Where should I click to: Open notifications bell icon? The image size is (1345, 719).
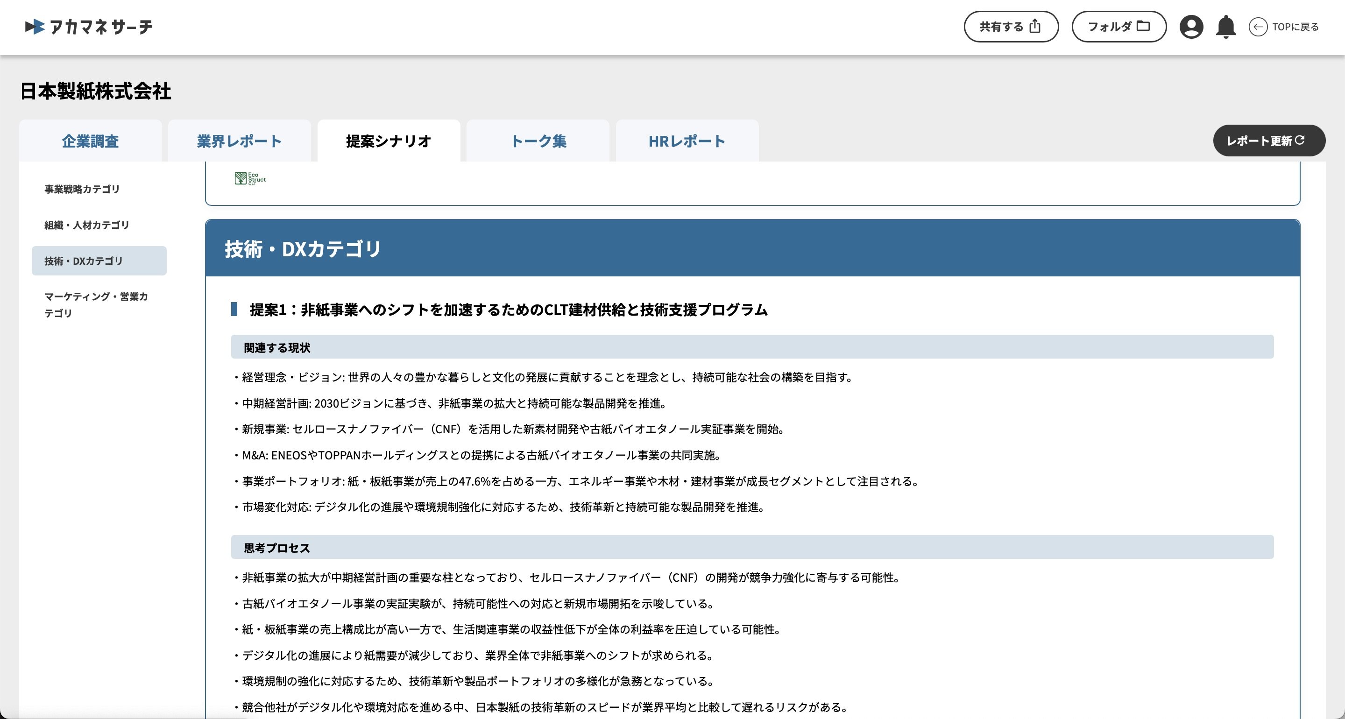[1225, 27]
